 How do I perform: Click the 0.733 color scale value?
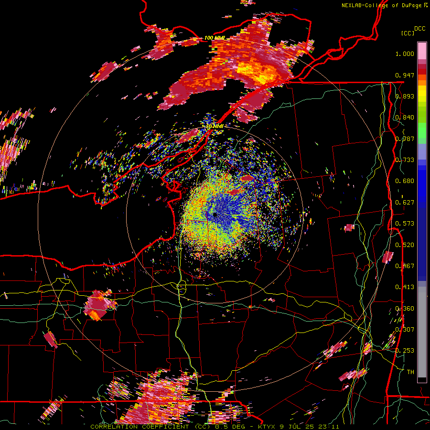pos(405,160)
